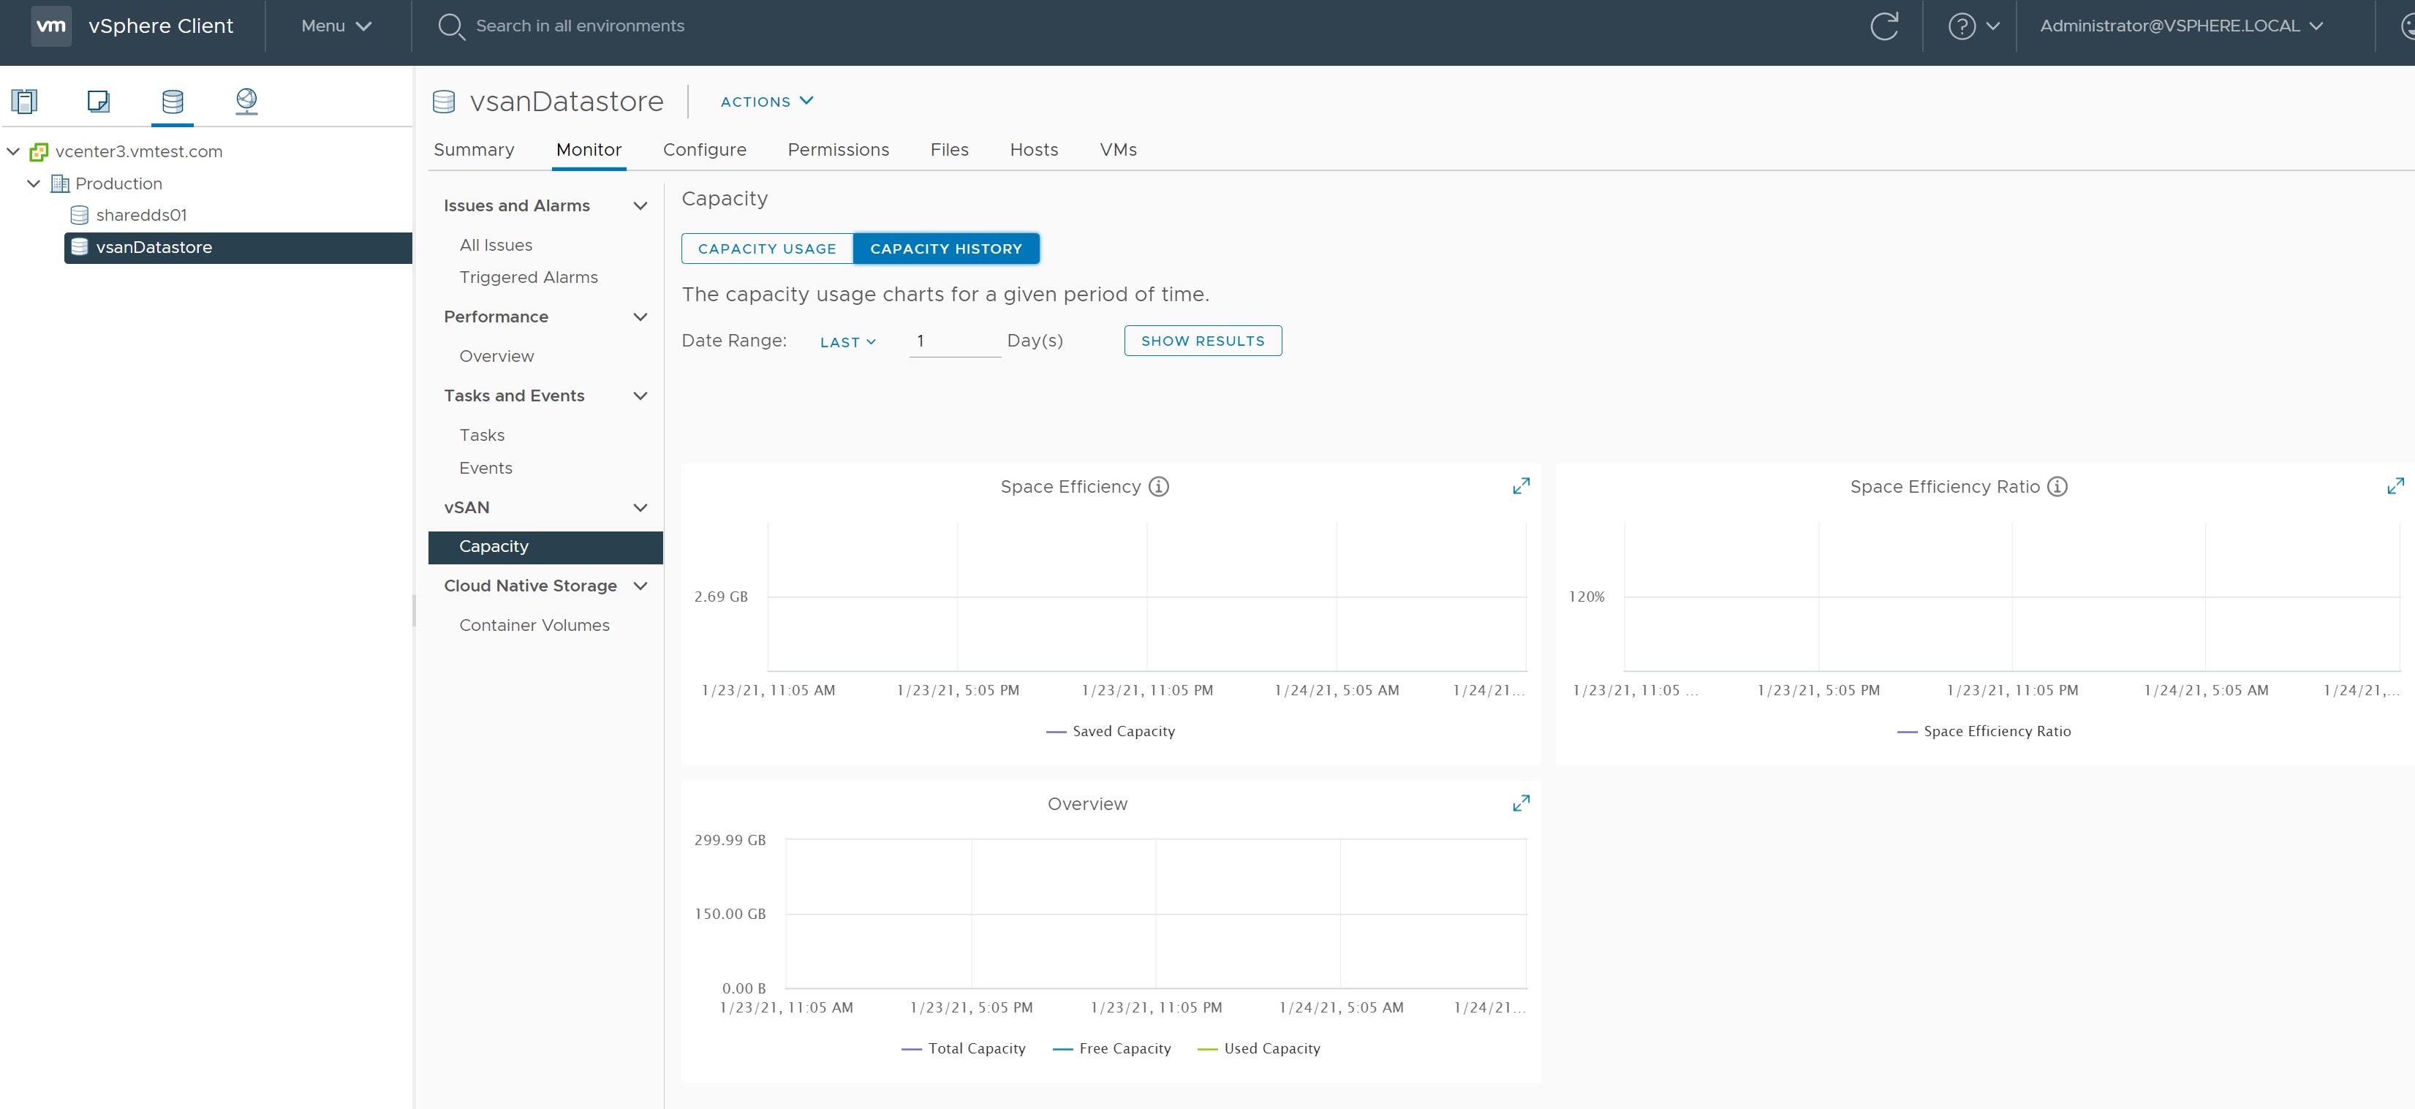
Task: Switch to the Configure tab
Action: (x=704, y=150)
